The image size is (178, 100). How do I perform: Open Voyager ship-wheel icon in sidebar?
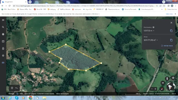click(3, 34)
